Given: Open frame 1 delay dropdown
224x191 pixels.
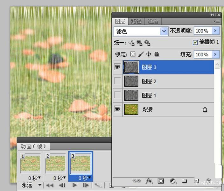Looking at the screenshot, I should (39, 178).
